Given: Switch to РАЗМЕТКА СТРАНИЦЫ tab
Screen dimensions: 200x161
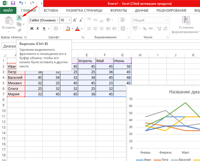Looking at the screenshot, I should [84, 10].
